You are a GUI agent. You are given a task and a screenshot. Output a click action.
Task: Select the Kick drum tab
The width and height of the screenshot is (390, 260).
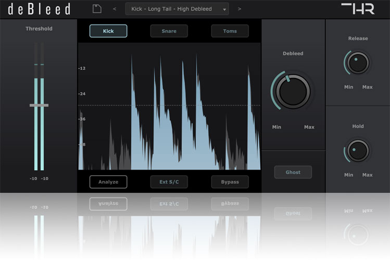pyautogui.click(x=108, y=31)
